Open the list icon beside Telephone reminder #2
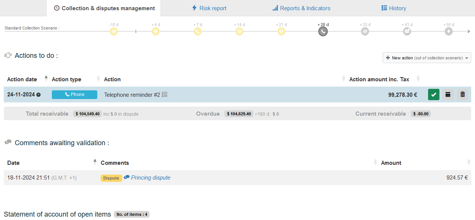The width and height of the screenshot is (475, 220). [x=165, y=95]
